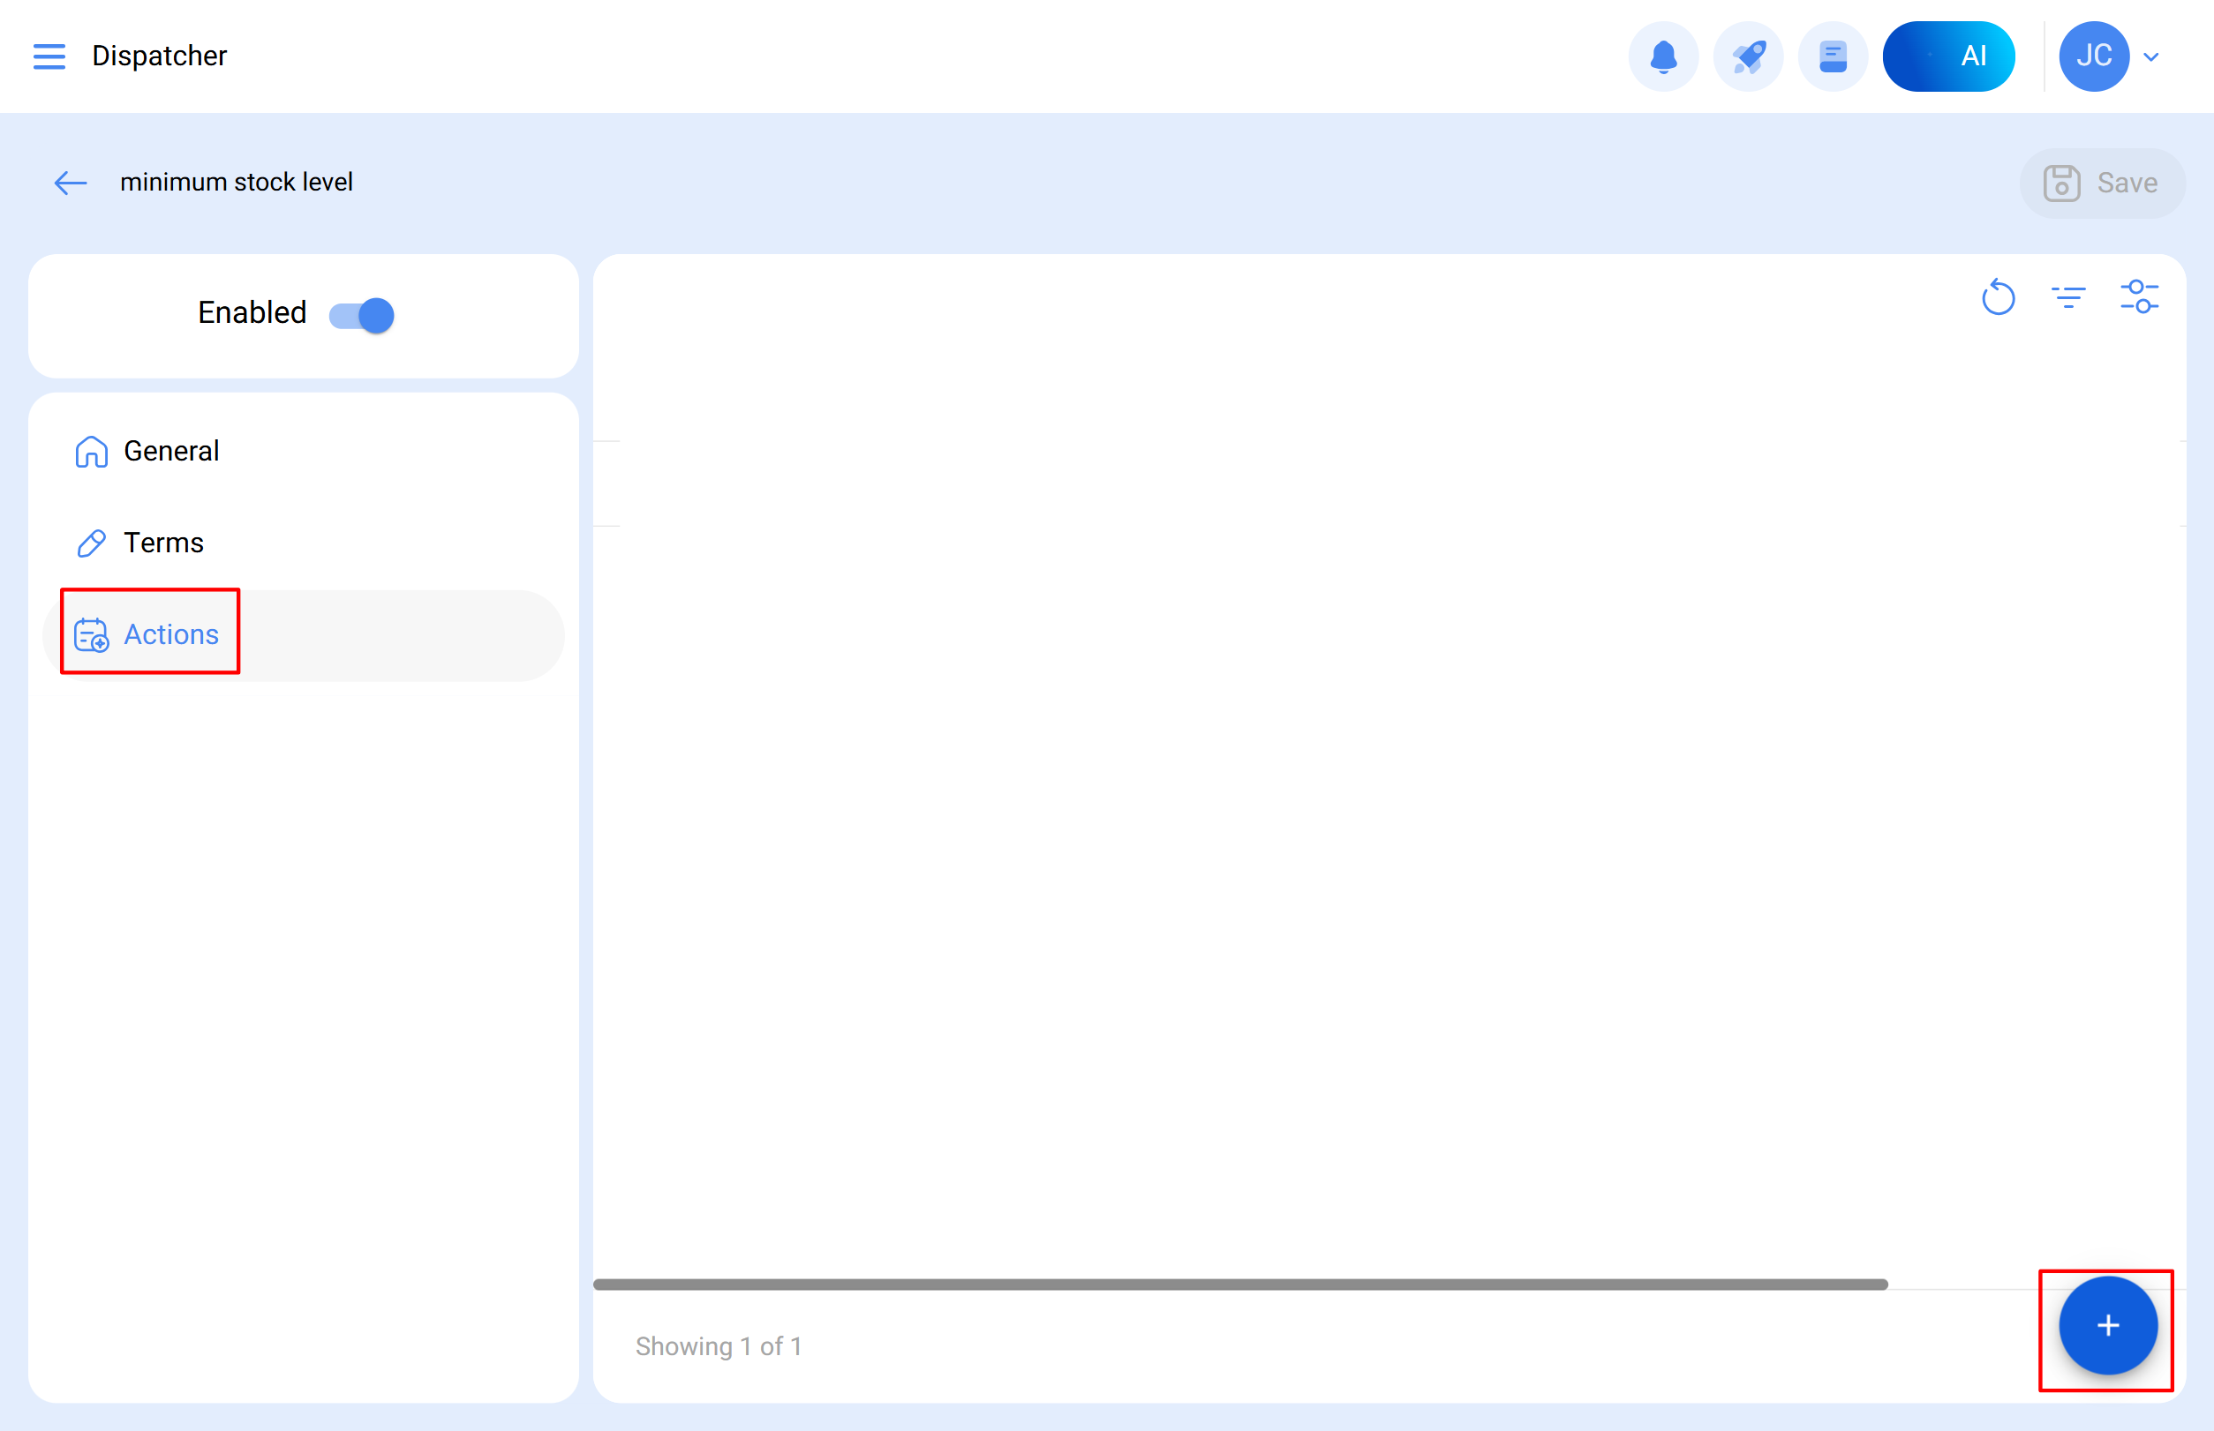The image size is (2214, 1431).
Task: Open the column settings sliders icon
Action: 2139,297
